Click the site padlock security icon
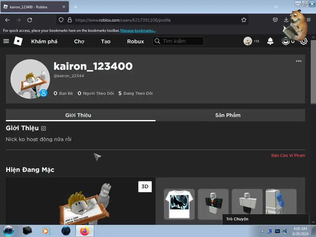Screen dimensions: 316x237 pos(70,20)
